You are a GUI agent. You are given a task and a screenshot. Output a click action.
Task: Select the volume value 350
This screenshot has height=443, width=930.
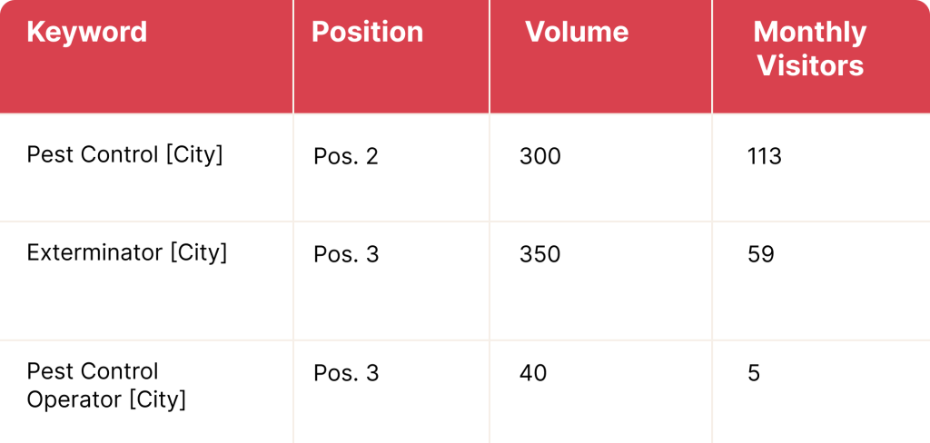(x=540, y=255)
